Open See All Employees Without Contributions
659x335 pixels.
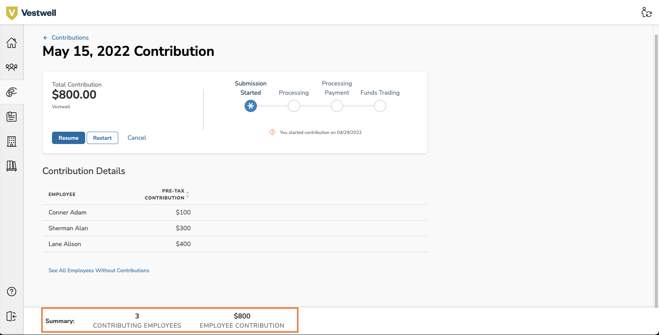(x=99, y=271)
